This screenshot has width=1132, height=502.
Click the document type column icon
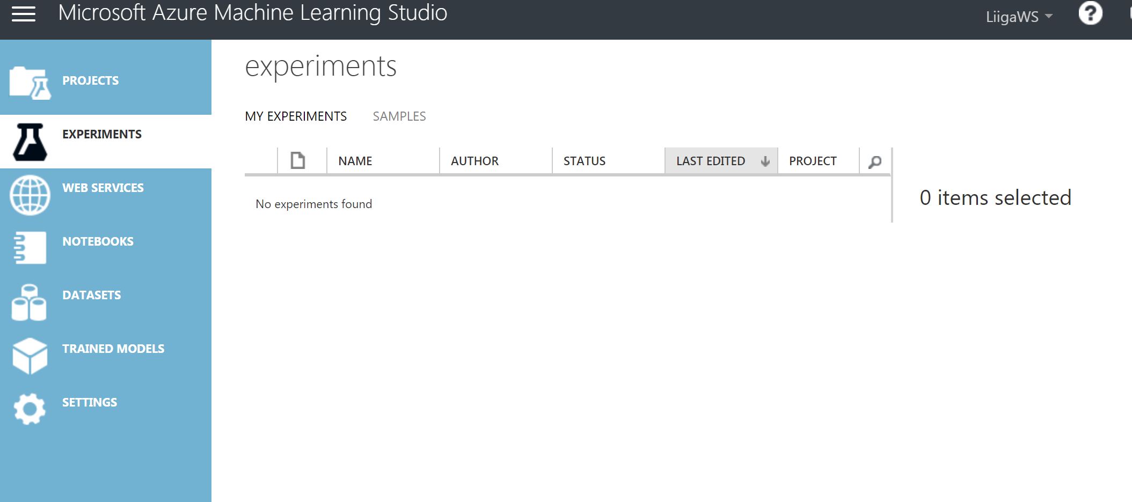coord(297,160)
